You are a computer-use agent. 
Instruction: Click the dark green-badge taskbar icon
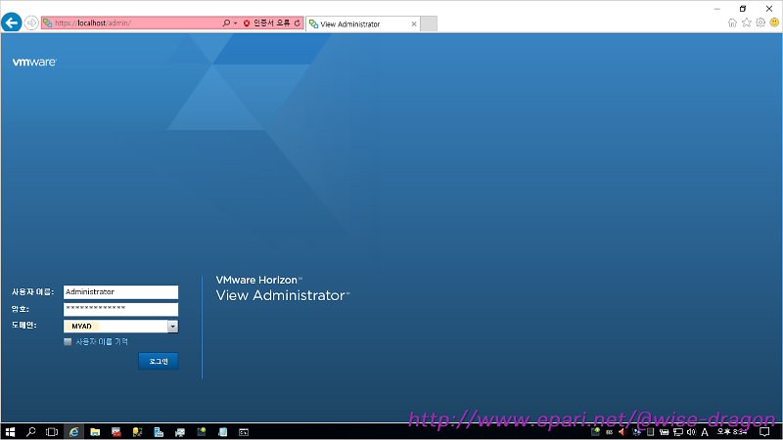[202, 432]
